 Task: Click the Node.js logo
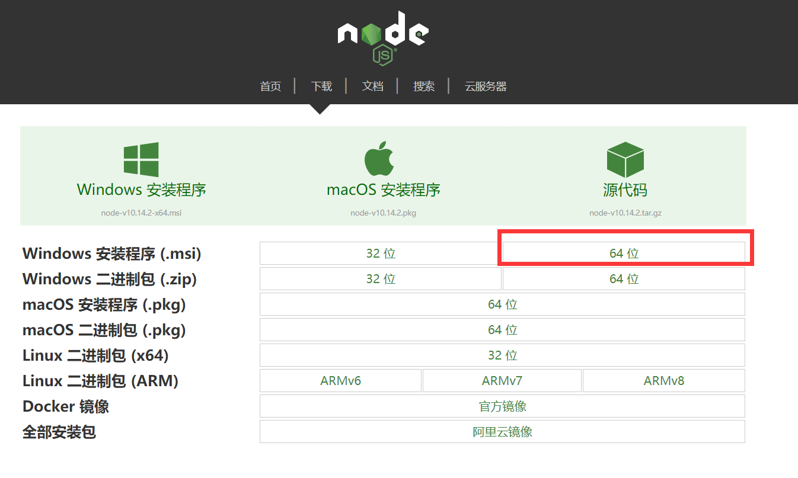click(x=383, y=38)
